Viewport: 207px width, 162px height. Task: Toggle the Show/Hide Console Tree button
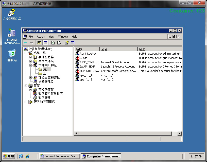[45, 43]
